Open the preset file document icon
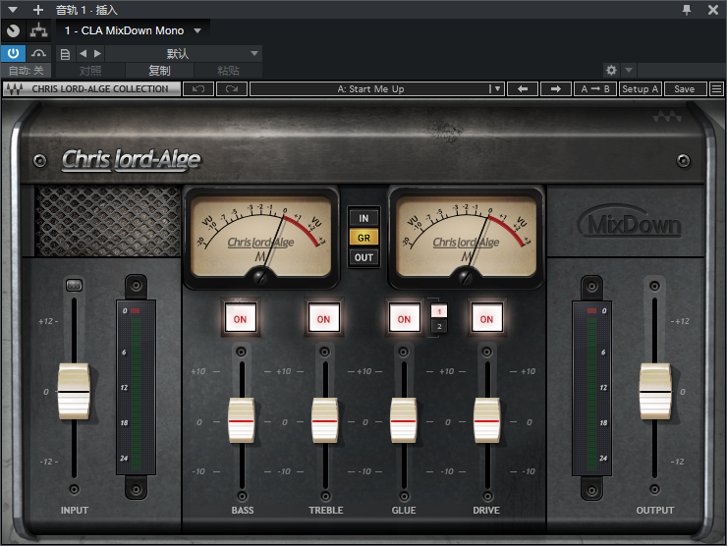The height and width of the screenshot is (546, 727). click(66, 54)
